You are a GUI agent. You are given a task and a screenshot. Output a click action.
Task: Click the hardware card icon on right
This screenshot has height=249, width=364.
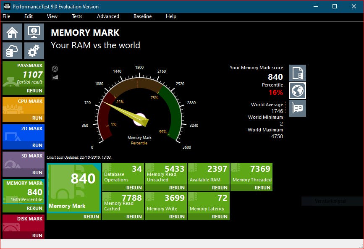(298, 108)
